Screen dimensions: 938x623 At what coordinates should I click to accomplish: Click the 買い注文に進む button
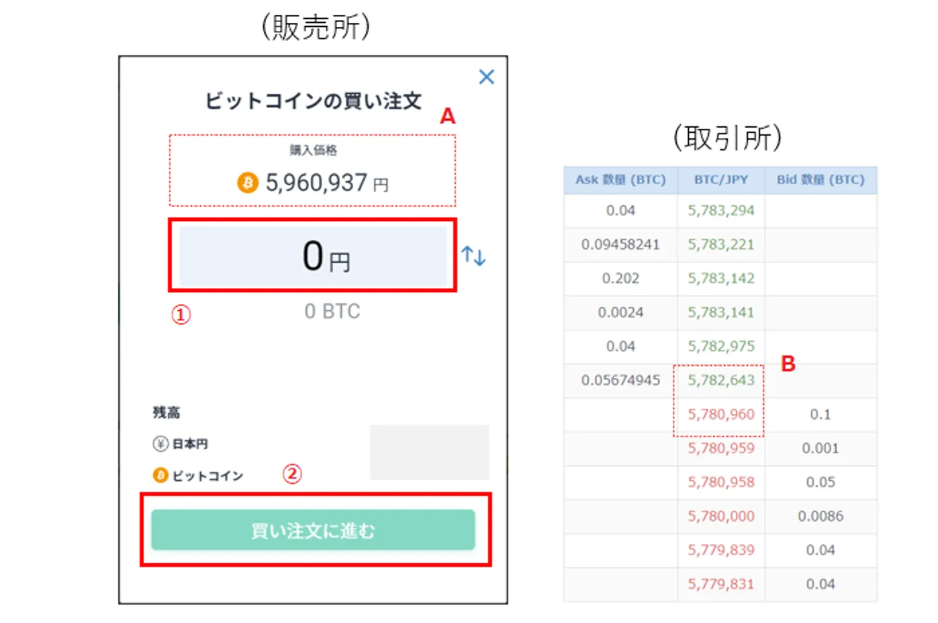(x=313, y=530)
